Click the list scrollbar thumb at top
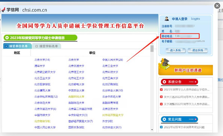This screenshot has width=223, height=136. [x=152, y=49]
